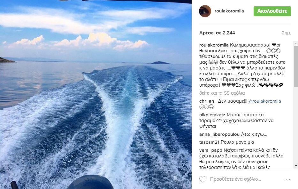298x189 pixels.
Task: Click the @roulakoromila mention in chr_an_ comment
Action: [265, 101]
